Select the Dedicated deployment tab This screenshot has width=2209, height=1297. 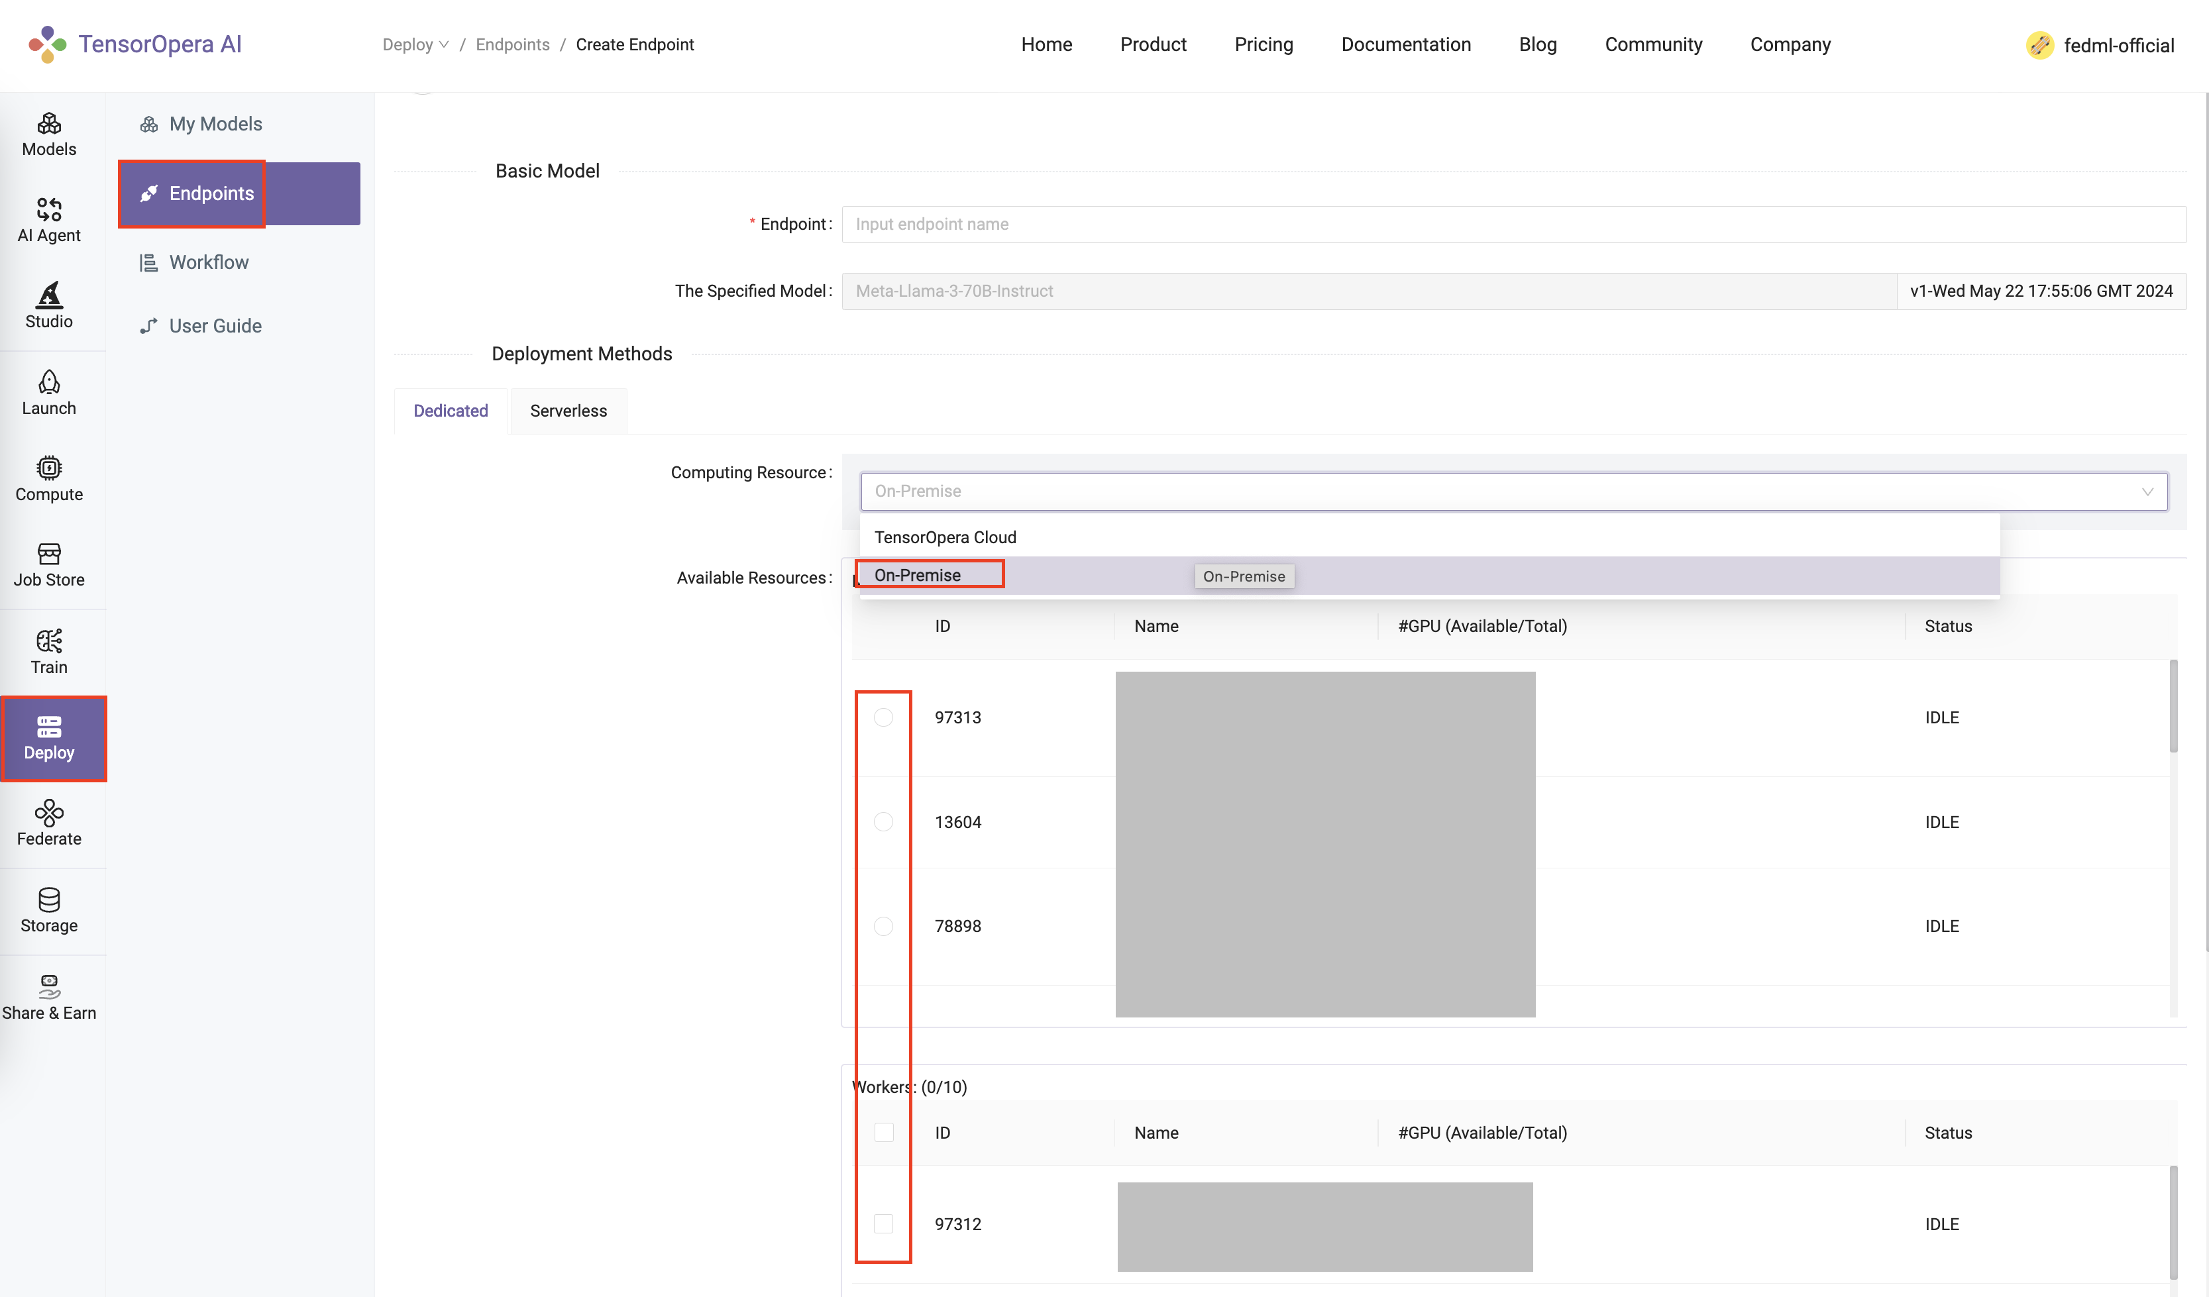click(x=449, y=409)
